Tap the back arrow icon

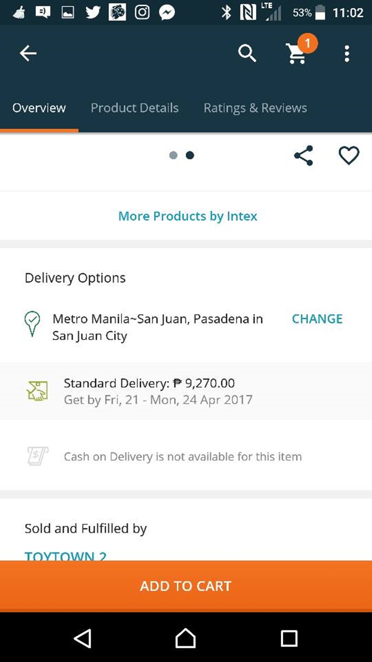point(28,53)
